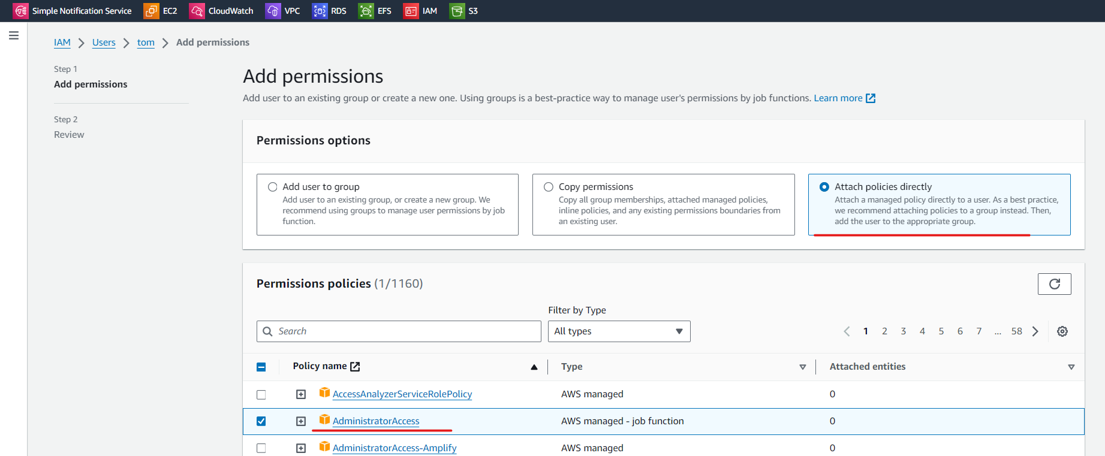Click external link icon beside Policy name
This screenshot has height=456, width=1105.
tap(355, 366)
